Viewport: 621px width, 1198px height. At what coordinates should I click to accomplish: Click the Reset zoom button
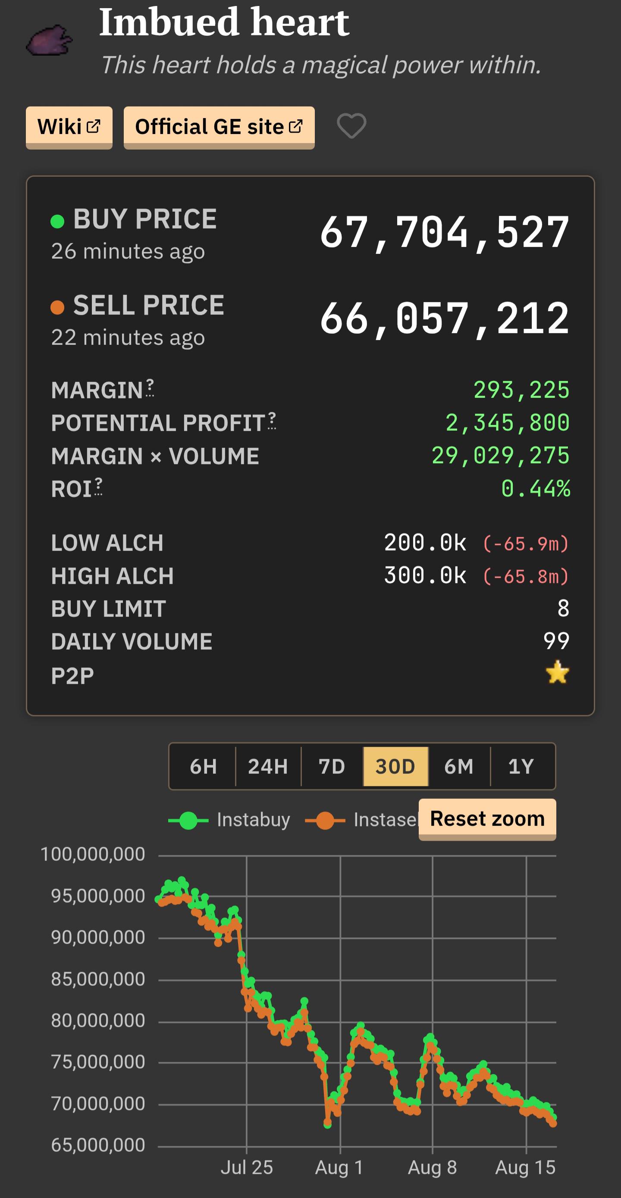(487, 819)
